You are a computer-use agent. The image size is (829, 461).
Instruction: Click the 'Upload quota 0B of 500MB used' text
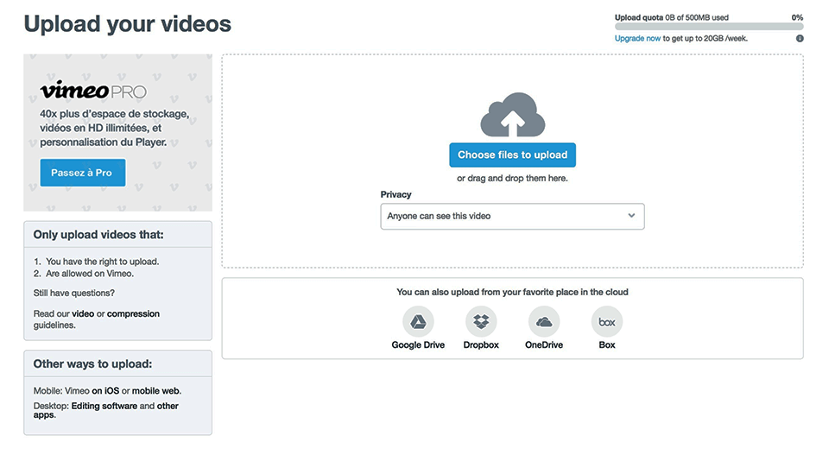672,17
